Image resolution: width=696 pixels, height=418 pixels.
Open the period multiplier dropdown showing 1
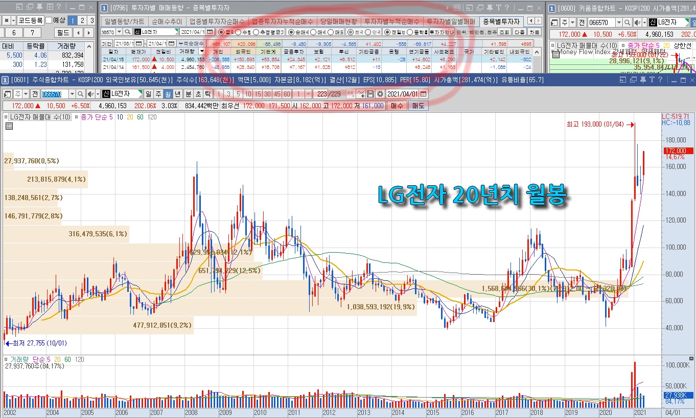click(308, 94)
